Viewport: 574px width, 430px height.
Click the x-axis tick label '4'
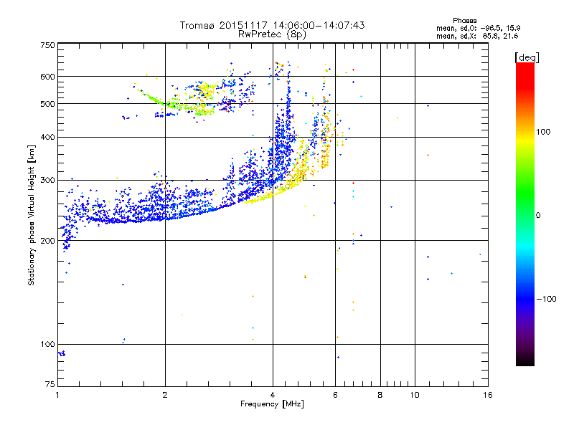click(273, 395)
